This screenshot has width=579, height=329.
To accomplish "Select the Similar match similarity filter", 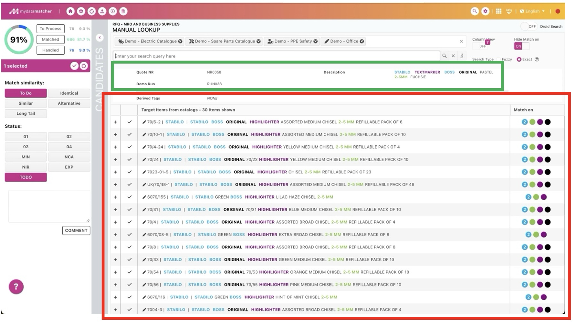I will pos(26,103).
